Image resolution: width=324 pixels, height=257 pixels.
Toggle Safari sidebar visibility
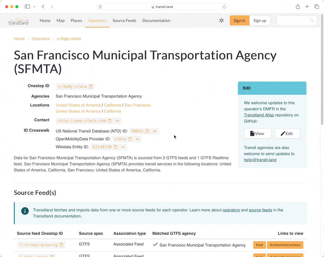[x=27, y=7]
